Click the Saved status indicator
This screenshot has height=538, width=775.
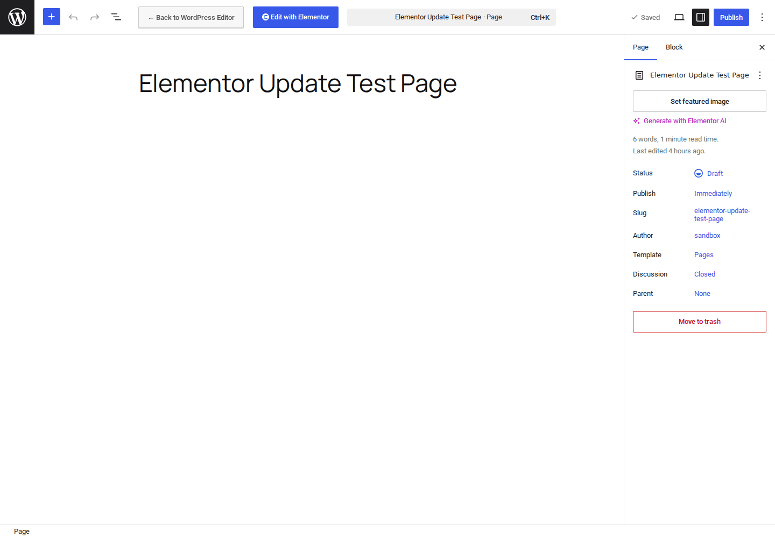tap(645, 17)
